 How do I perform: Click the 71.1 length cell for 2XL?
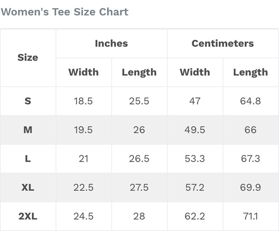pyautogui.click(x=251, y=216)
